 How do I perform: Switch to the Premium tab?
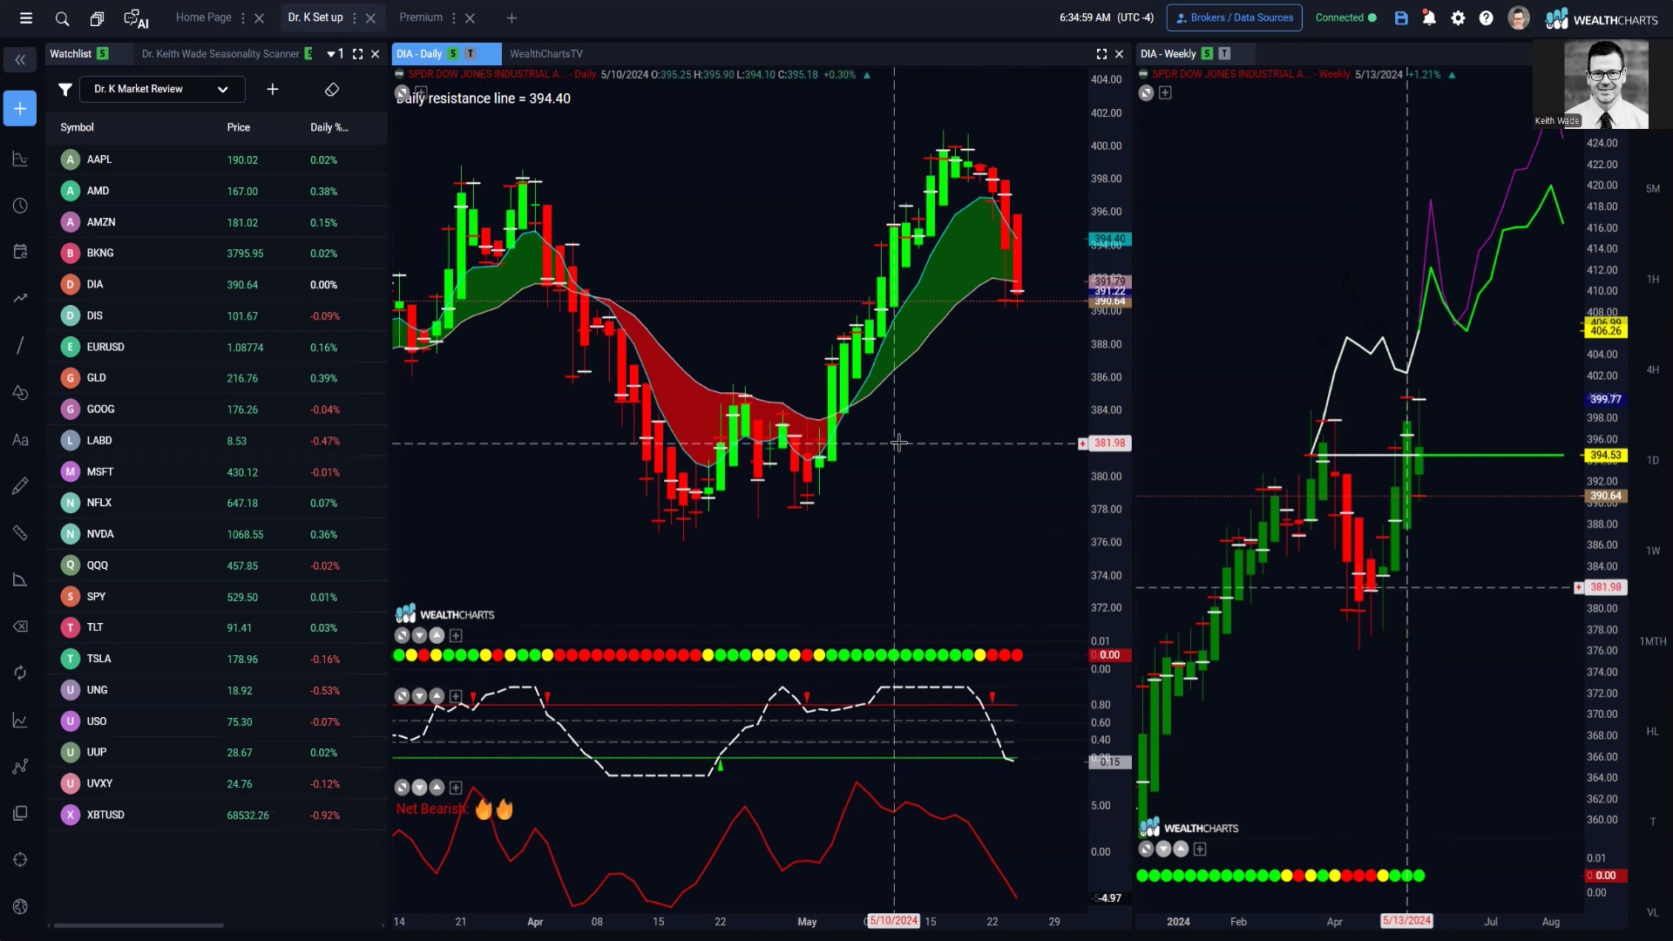tap(421, 17)
